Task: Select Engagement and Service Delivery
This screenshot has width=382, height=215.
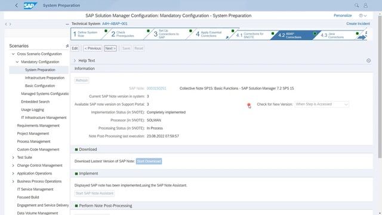Action: tap(43, 205)
